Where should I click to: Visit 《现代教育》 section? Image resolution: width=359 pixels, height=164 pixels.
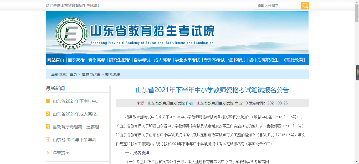[x=294, y=60]
